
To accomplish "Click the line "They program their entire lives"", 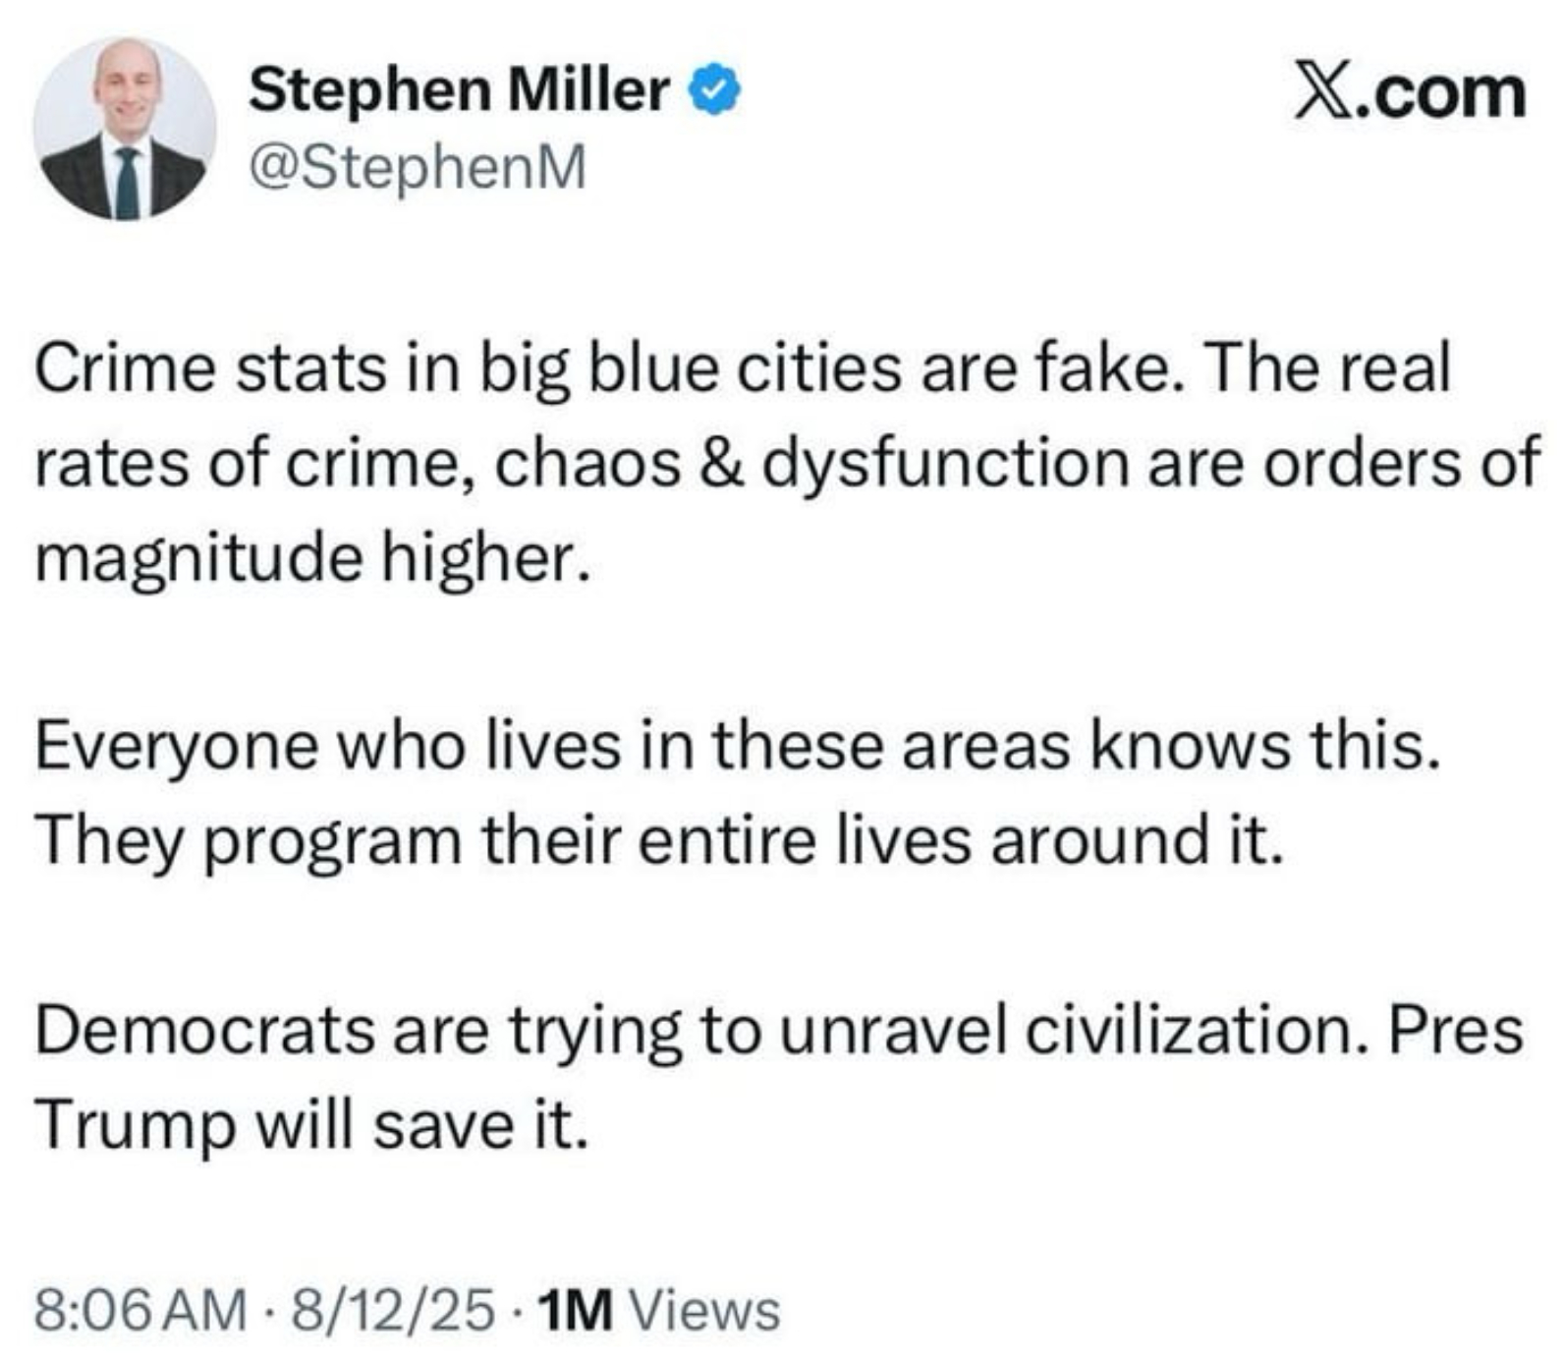I will tap(658, 841).
